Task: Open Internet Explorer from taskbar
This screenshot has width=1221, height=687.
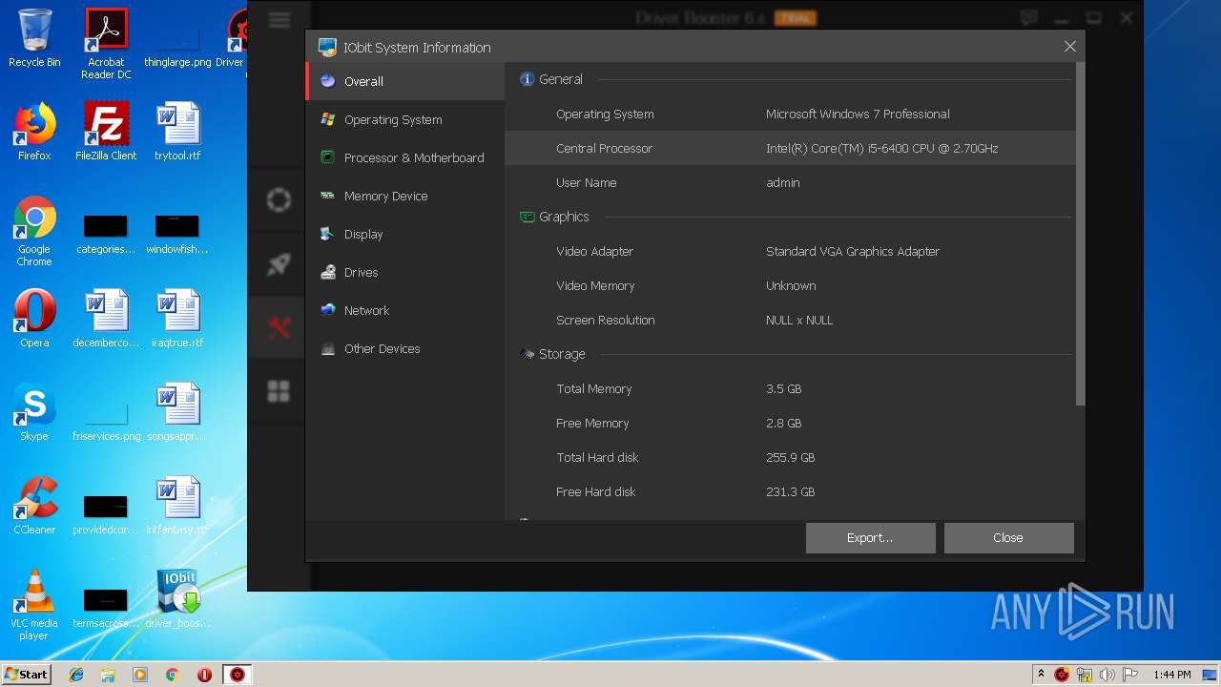Action: [x=76, y=675]
